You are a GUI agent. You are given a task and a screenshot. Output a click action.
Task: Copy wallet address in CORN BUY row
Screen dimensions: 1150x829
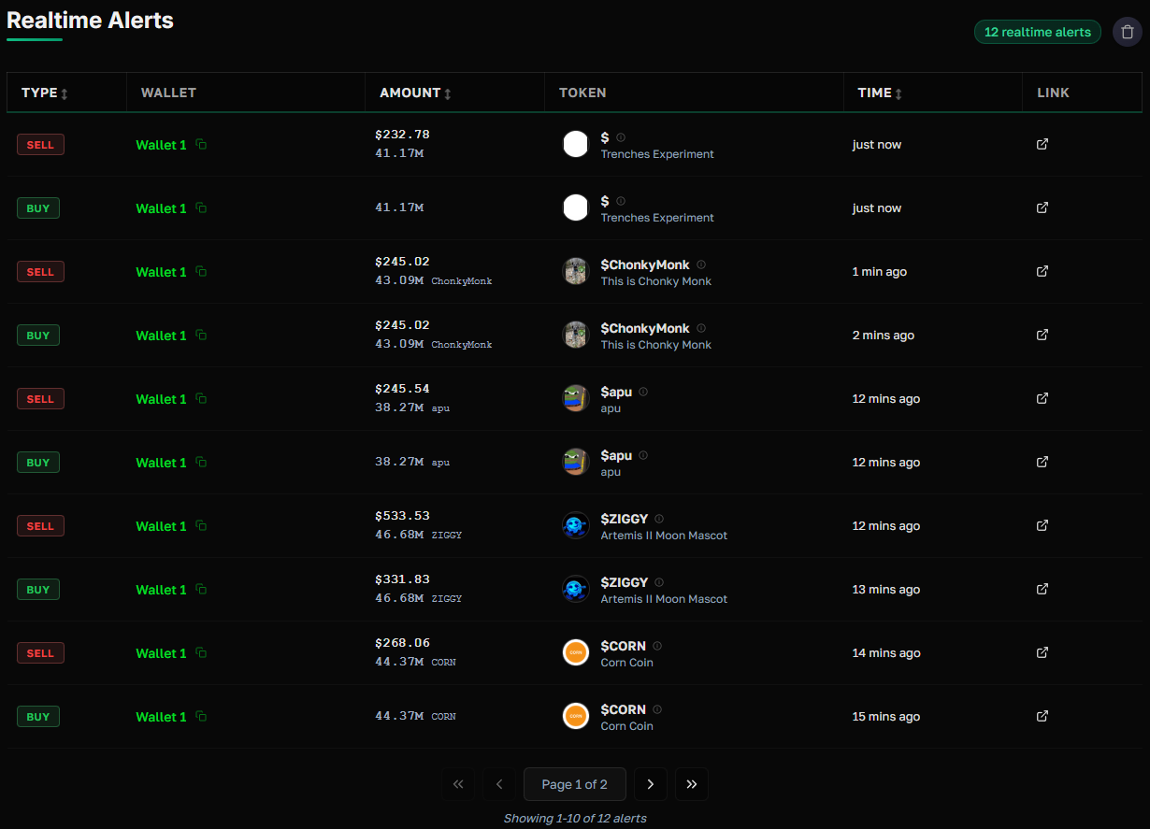pyautogui.click(x=201, y=717)
